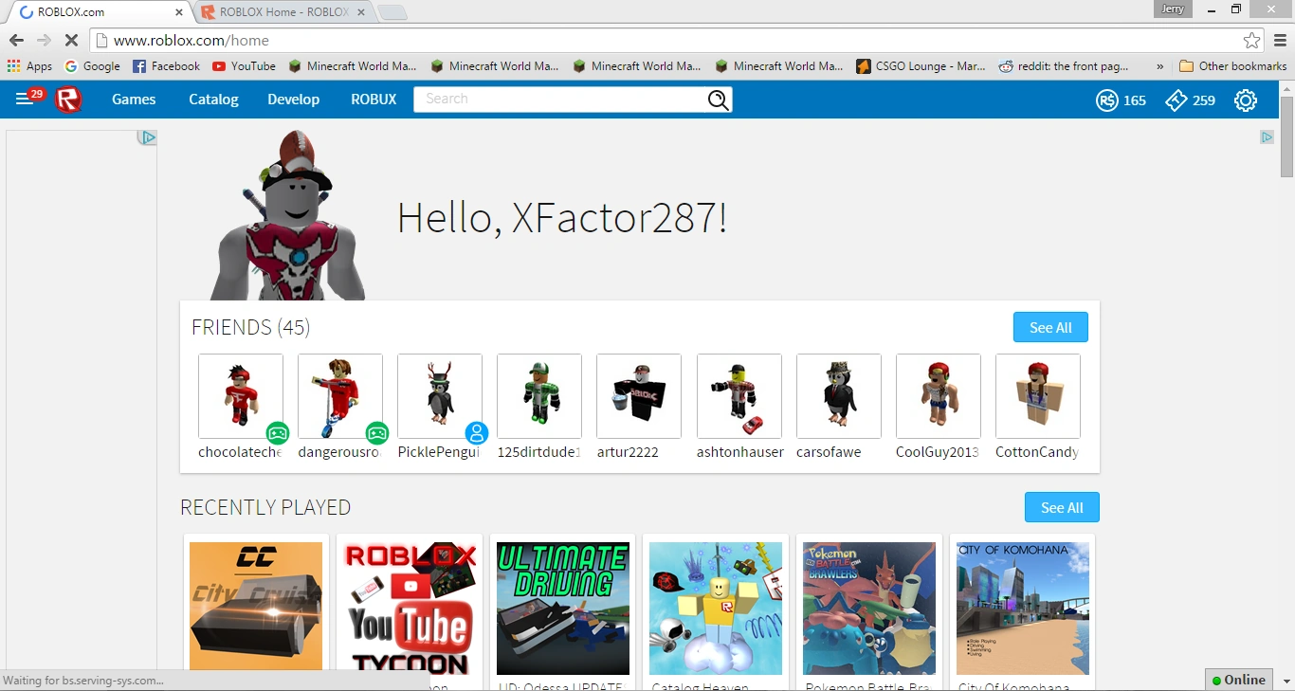Open the Other bookmarks folder
The height and width of the screenshot is (691, 1295).
point(1232,66)
